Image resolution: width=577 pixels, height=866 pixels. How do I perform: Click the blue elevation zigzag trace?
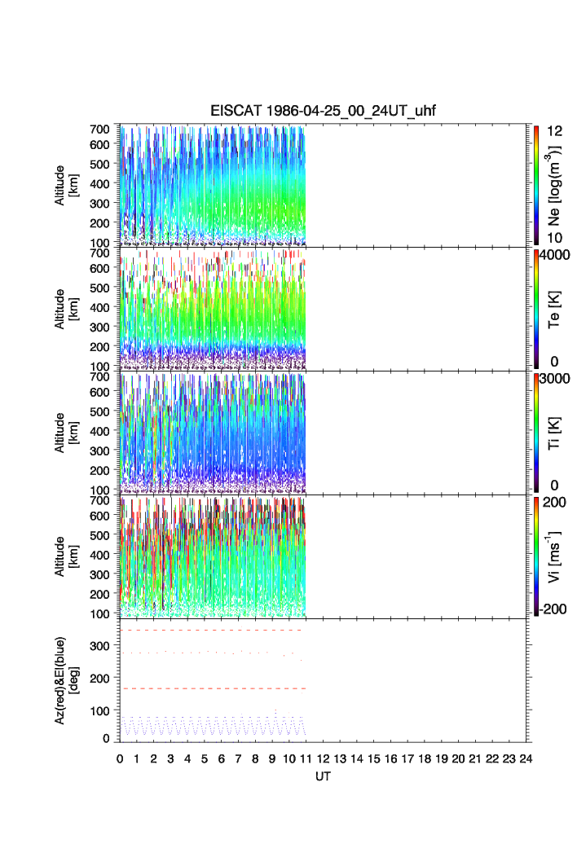pos(213,726)
